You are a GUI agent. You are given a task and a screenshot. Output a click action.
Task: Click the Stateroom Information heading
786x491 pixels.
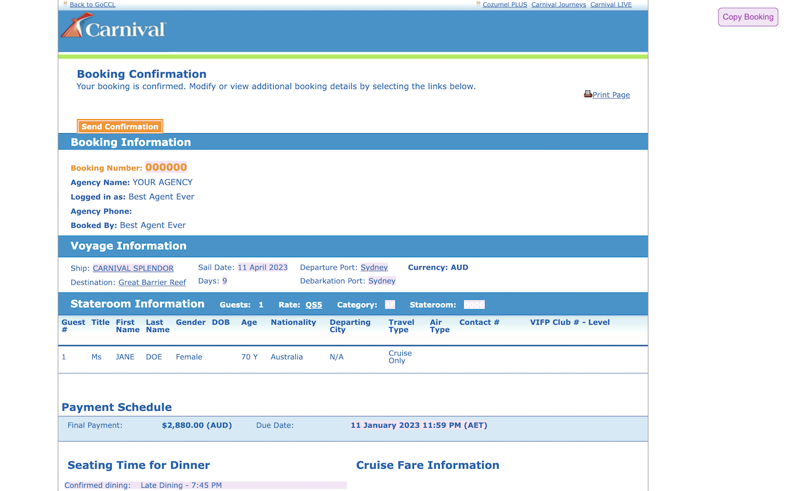tap(138, 304)
